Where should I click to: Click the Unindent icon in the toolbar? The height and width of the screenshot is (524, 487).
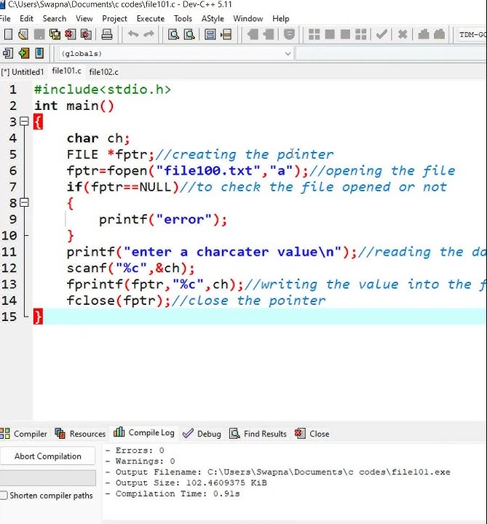[269, 34]
